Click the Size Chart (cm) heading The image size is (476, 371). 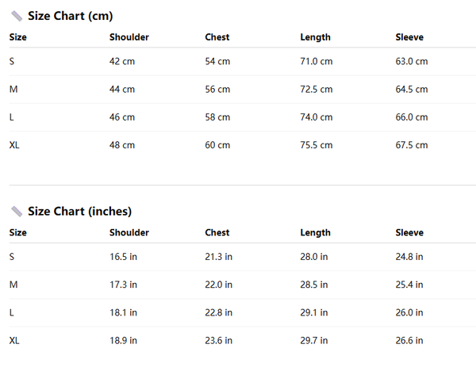coord(70,16)
